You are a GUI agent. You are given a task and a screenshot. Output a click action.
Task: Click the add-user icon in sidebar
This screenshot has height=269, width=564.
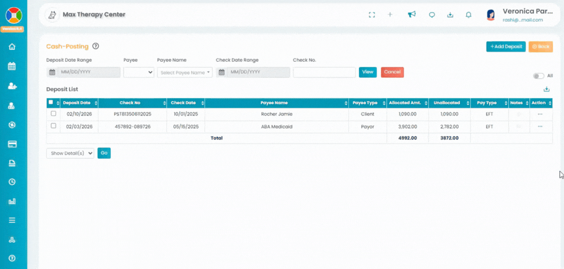[x=12, y=86]
